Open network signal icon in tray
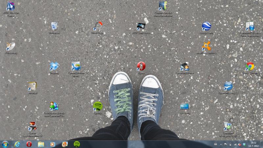The image size is (263, 148). coord(235,144)
